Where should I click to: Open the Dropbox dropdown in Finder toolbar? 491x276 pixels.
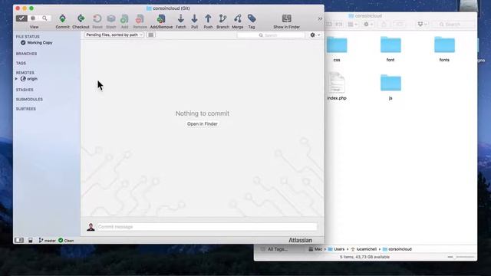pos(423,24)
